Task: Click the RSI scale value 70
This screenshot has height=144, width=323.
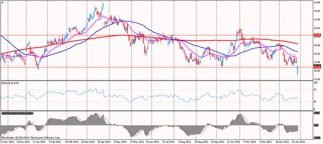Action: point(315,90)
